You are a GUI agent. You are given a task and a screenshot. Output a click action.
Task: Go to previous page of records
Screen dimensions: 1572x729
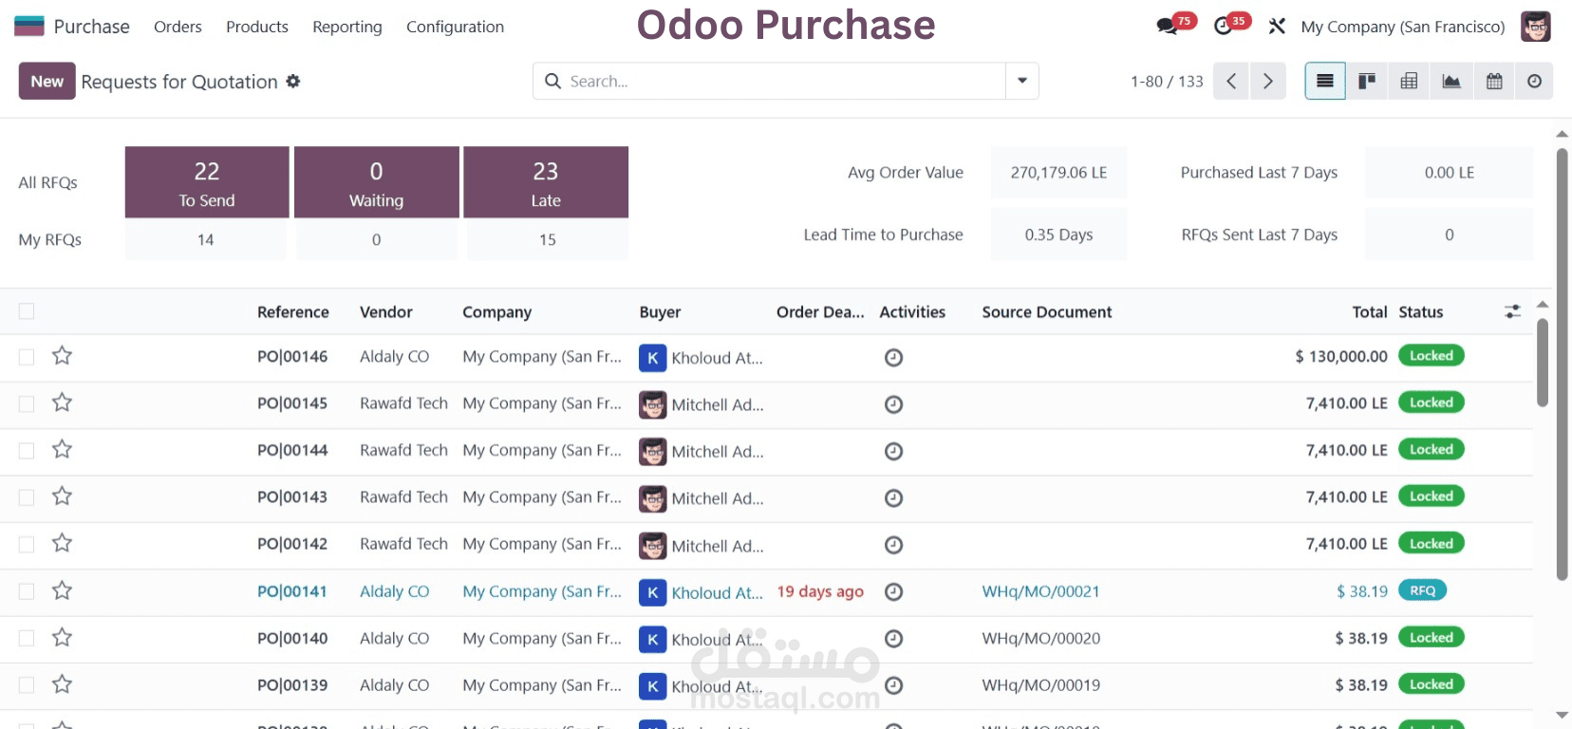pyautogui.click(x=1231, y=82)
